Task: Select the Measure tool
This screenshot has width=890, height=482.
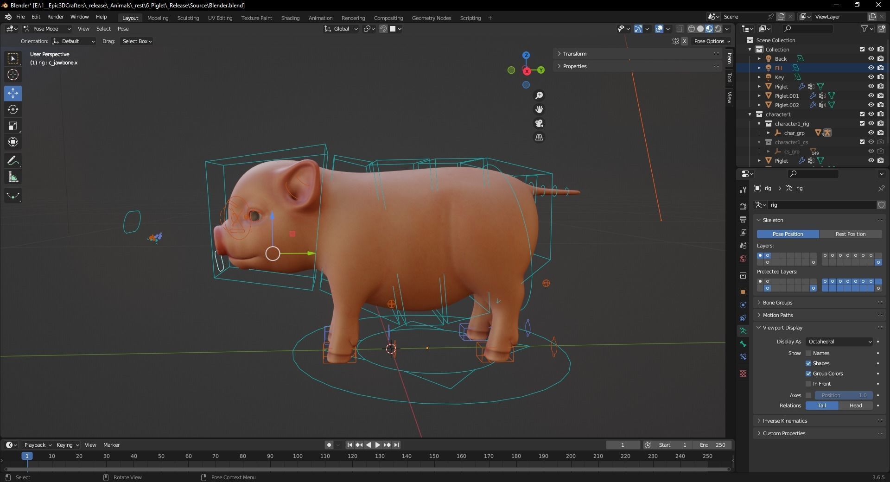Action: pos(13,177)
